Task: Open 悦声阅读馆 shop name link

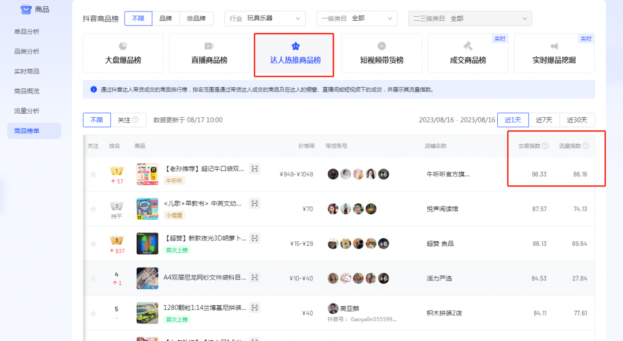Action: (x=442, y=209)
